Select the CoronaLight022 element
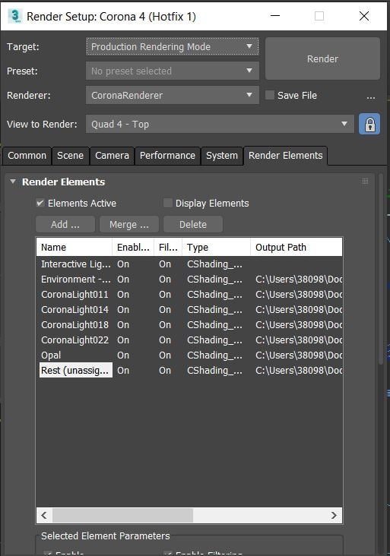Viewport: 390px width, 556px height. pos(75,340)
